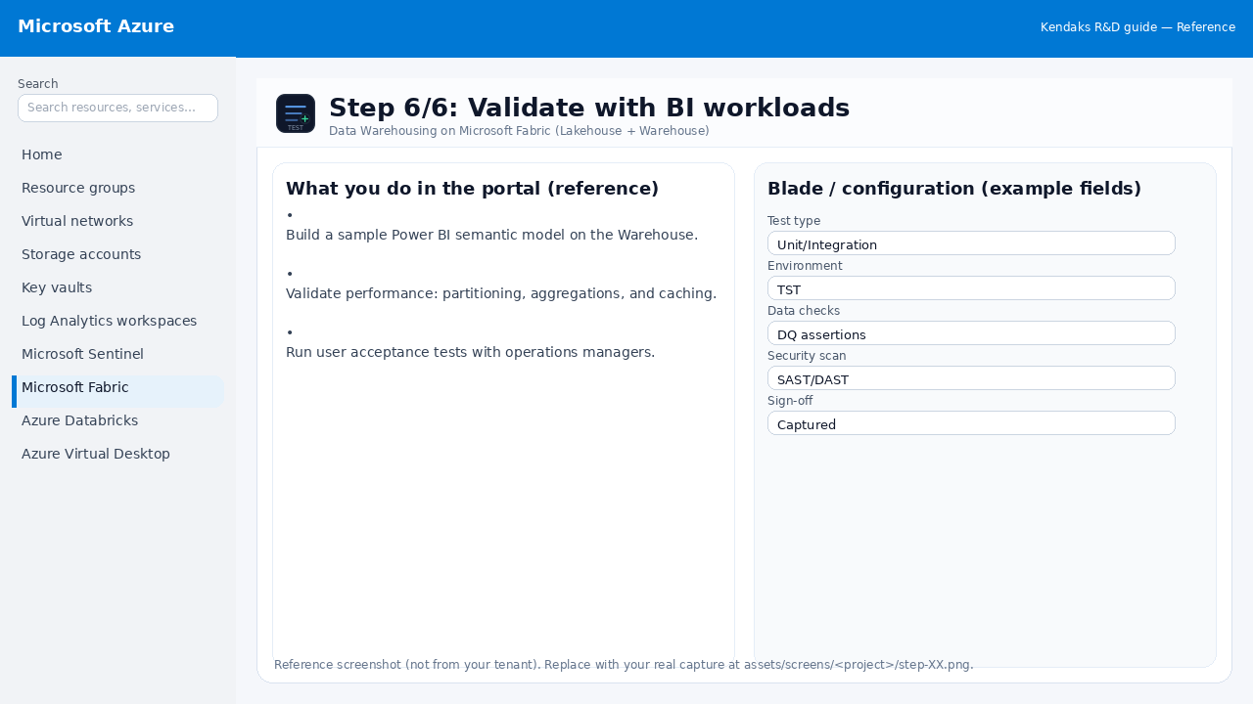
Task: Click the Test type label
Action: tap(794, 221)
